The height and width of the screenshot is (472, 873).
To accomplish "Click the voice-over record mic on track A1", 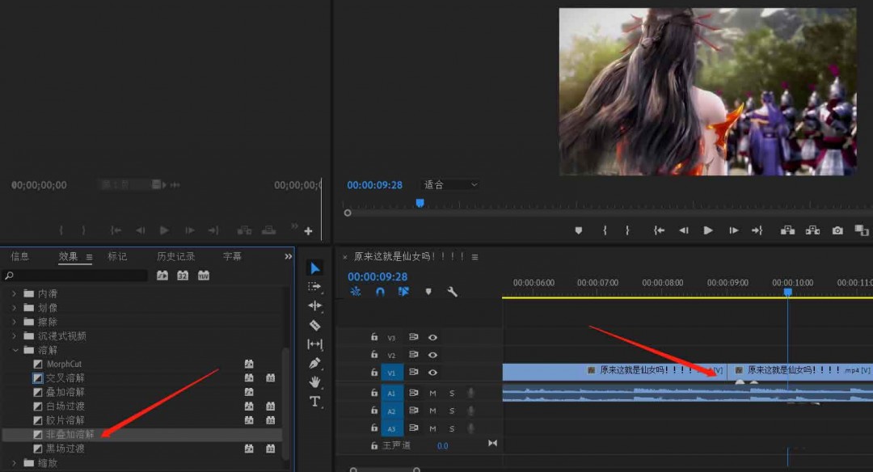I will pyautogui.click(x=470, y=392).
